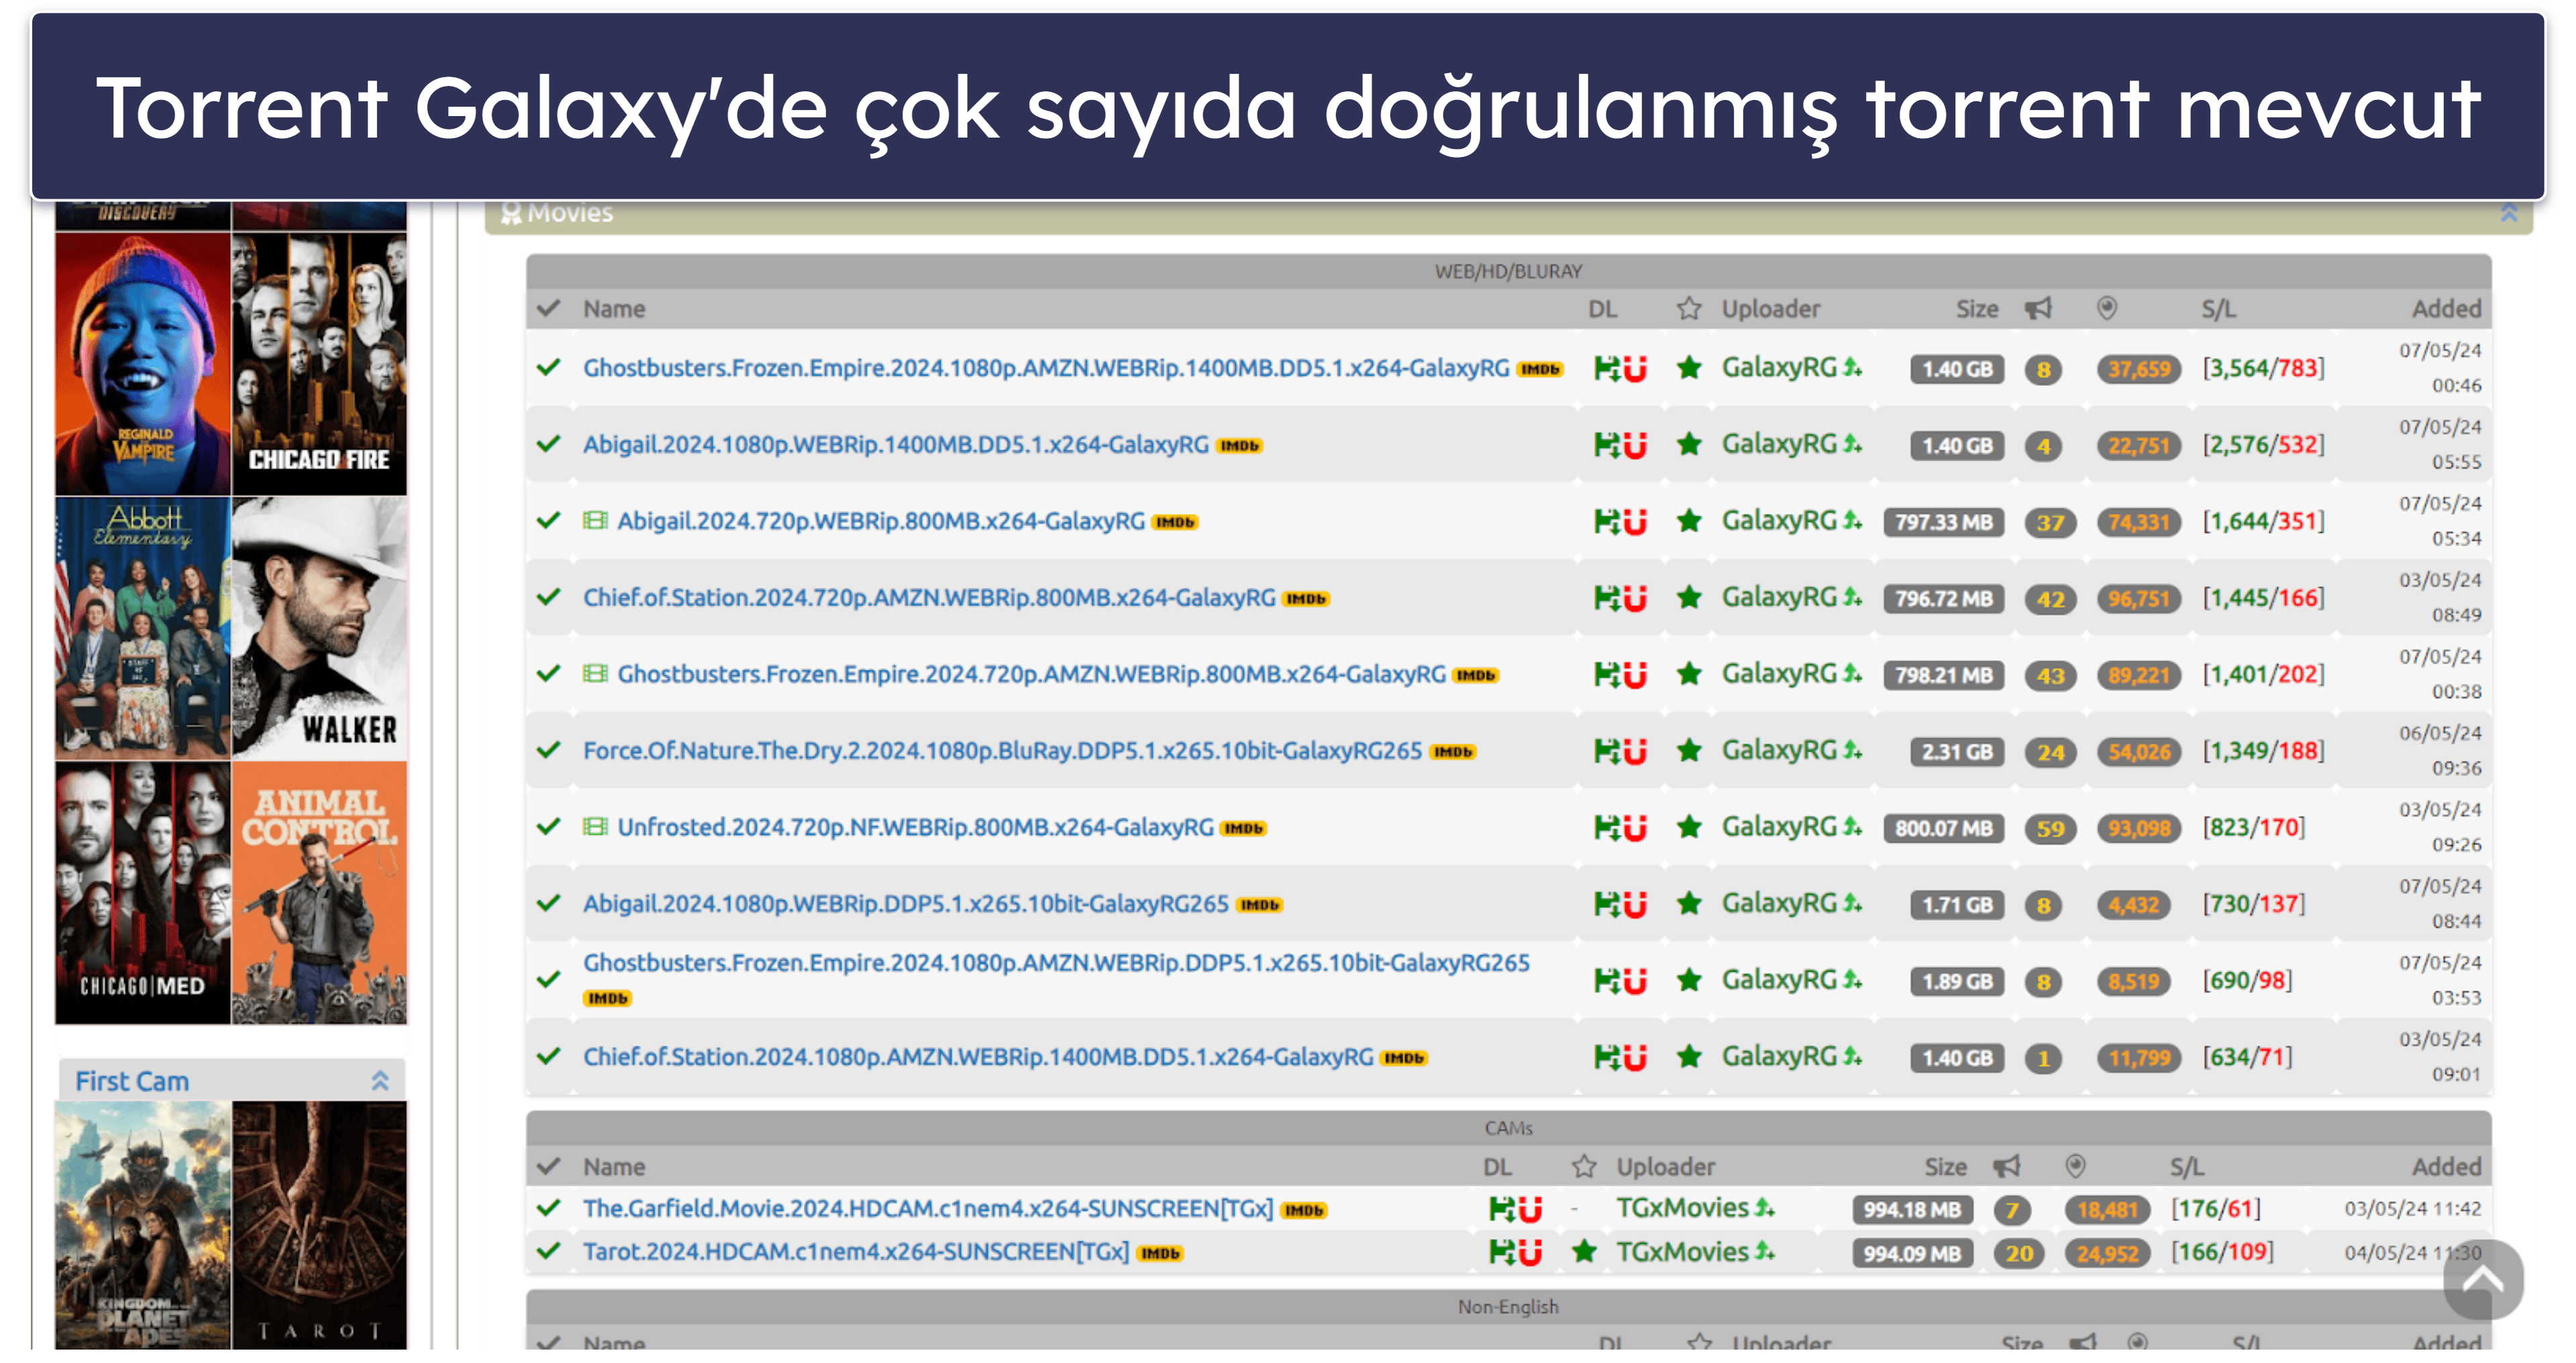This screenshot has width=2576, height=1363.
Task: Click the download icon for Ghostbusters.Frozen.Empire 1080p 1400MB
Action: (x=1606, y=369)
